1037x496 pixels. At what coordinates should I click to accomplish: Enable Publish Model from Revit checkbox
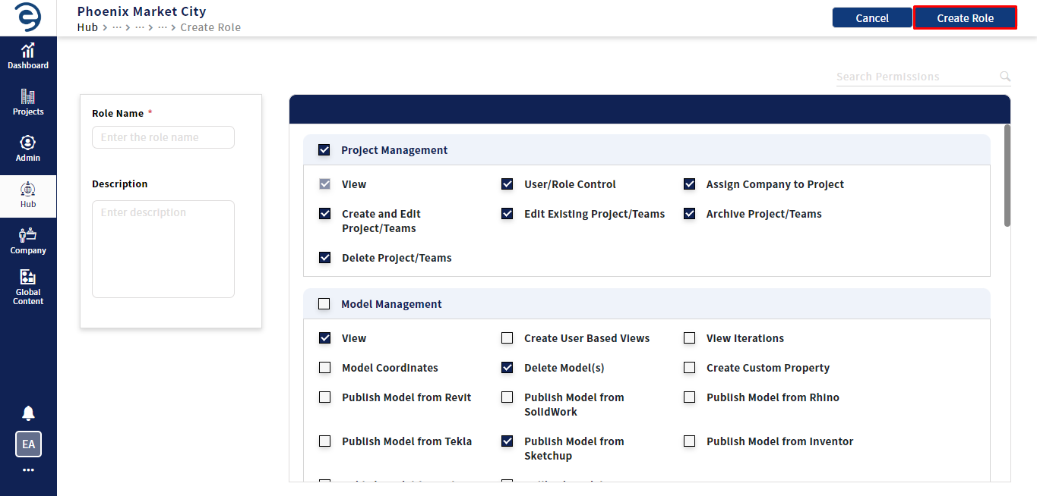325,397
